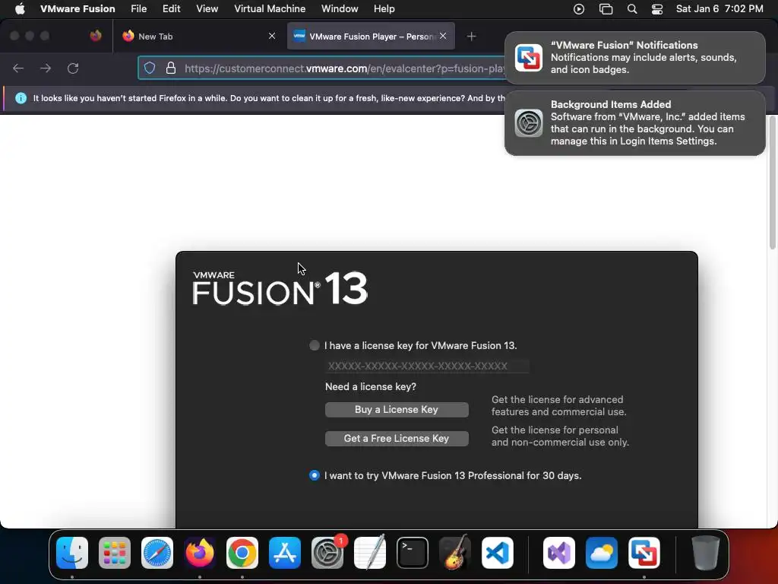Reload the page in Firefox
The image size is (778, 584).
(73, 68)
